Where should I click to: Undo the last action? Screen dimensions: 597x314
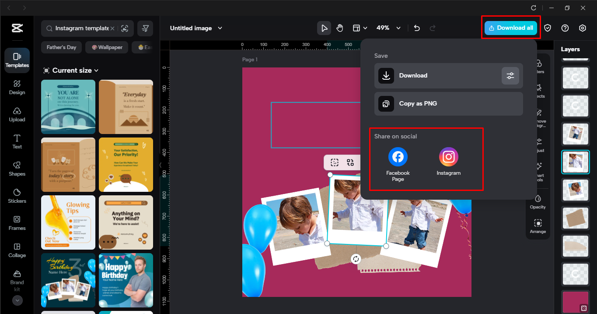coord(416,28)
